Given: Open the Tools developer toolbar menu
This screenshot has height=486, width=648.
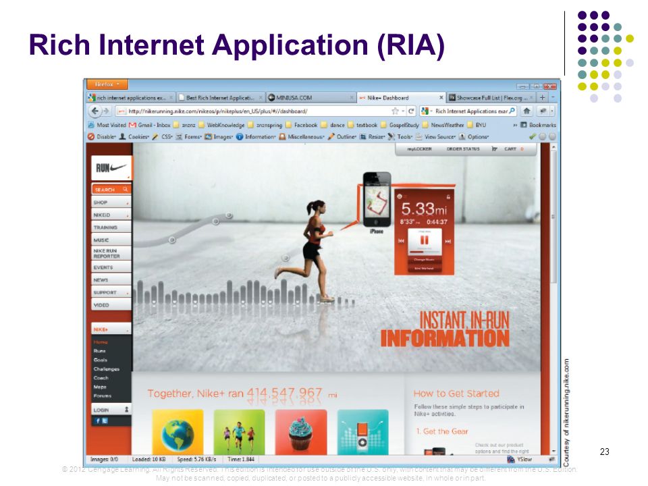Looking at the screenshot, I should (x=400, y=137).
